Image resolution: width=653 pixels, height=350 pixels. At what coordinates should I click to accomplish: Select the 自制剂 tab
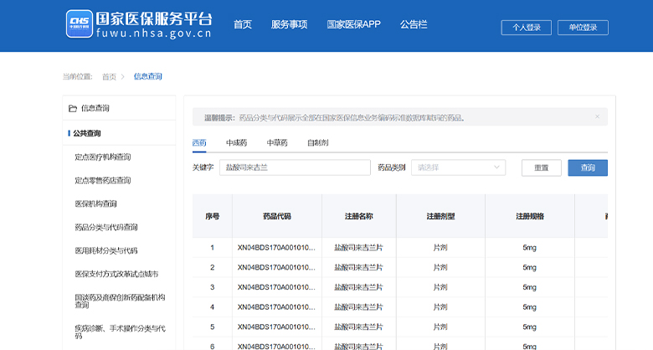point(318,143)
